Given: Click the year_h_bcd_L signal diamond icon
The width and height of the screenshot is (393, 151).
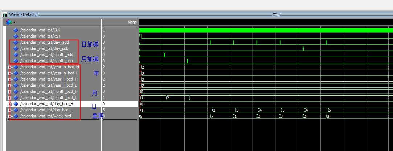Looking at the screenshot, I should pyautogui.click(x=16, y=73).
